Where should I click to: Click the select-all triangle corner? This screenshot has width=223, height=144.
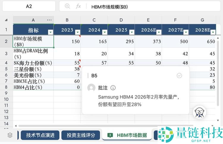6,20
